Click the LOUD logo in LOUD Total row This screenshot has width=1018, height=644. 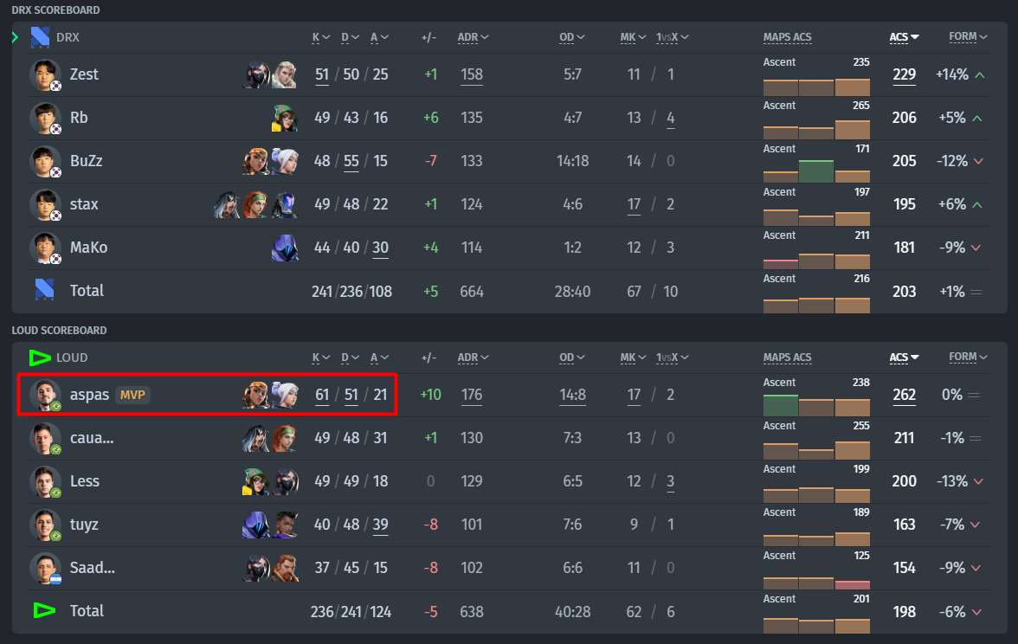[44, 610]
